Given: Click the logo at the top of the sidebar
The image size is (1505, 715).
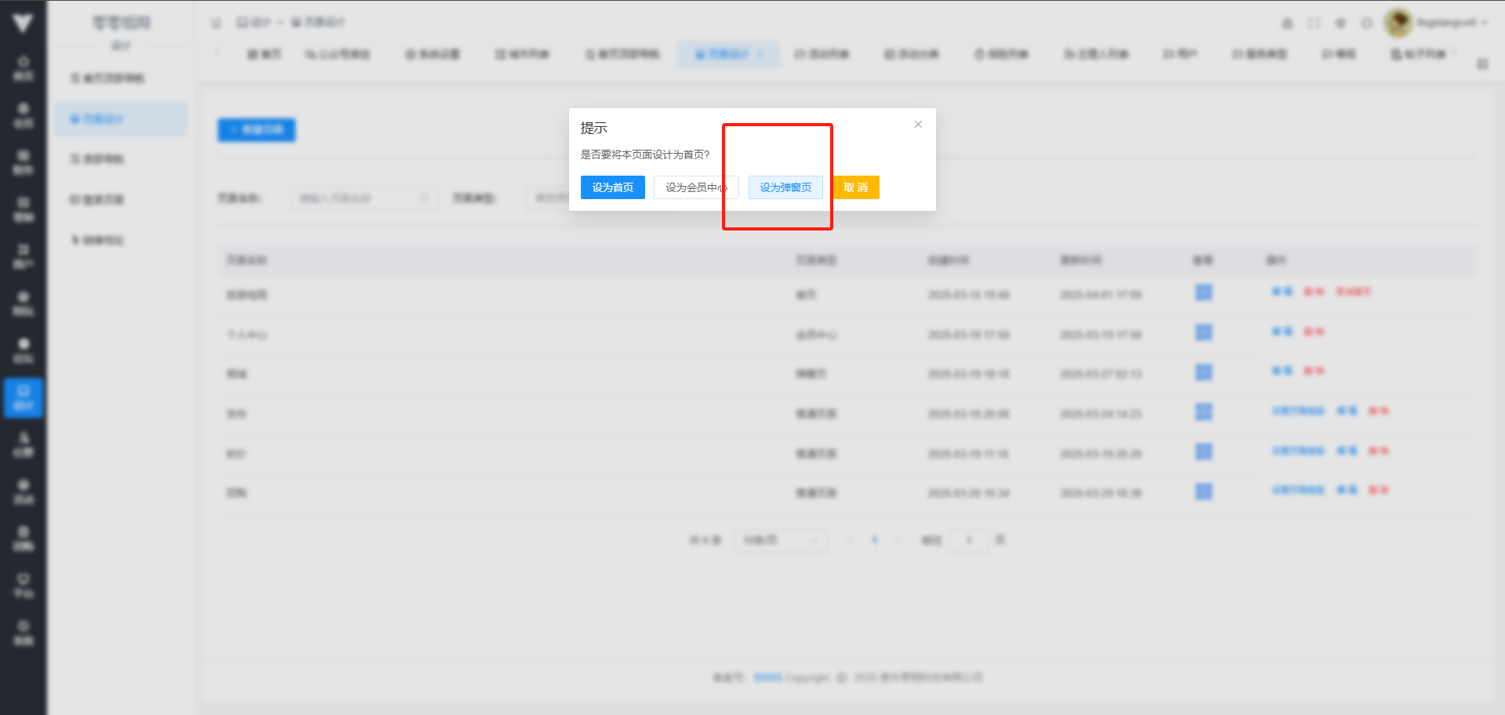Looking at the screenshot, I should pyautogui.click(x=23, y=23).
